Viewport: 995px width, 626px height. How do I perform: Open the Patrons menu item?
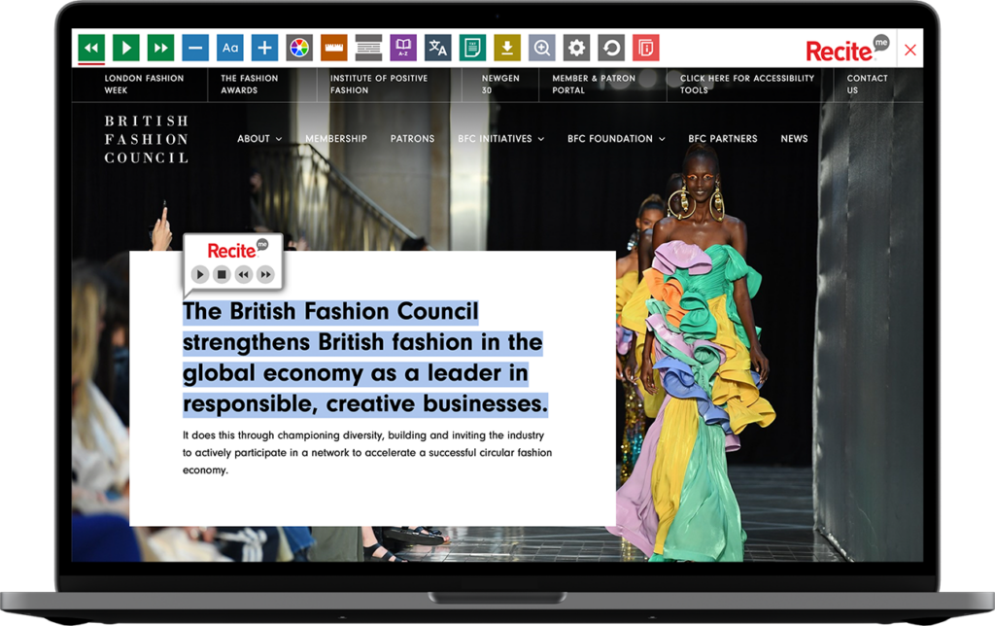click(412, 138)
